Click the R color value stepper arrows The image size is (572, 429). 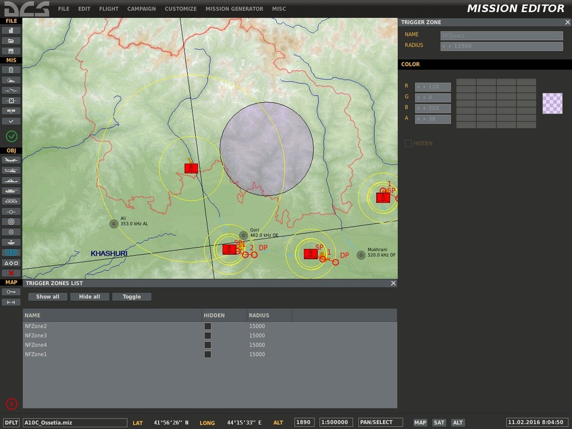coord(422,87)
